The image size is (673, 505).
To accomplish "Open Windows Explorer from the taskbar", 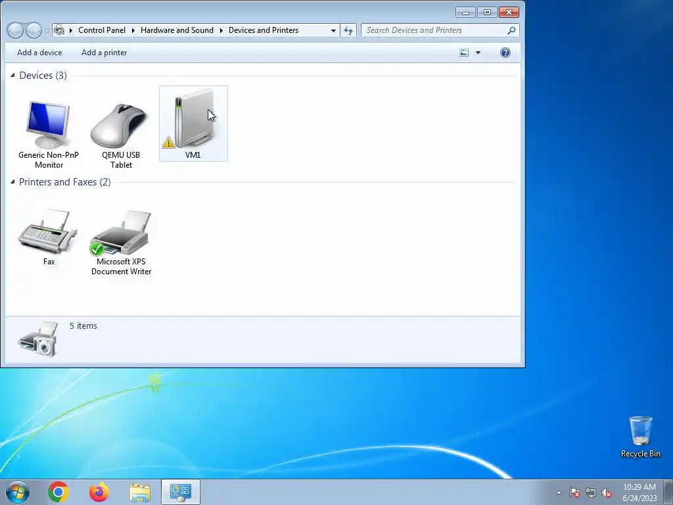I will [140, 493].
